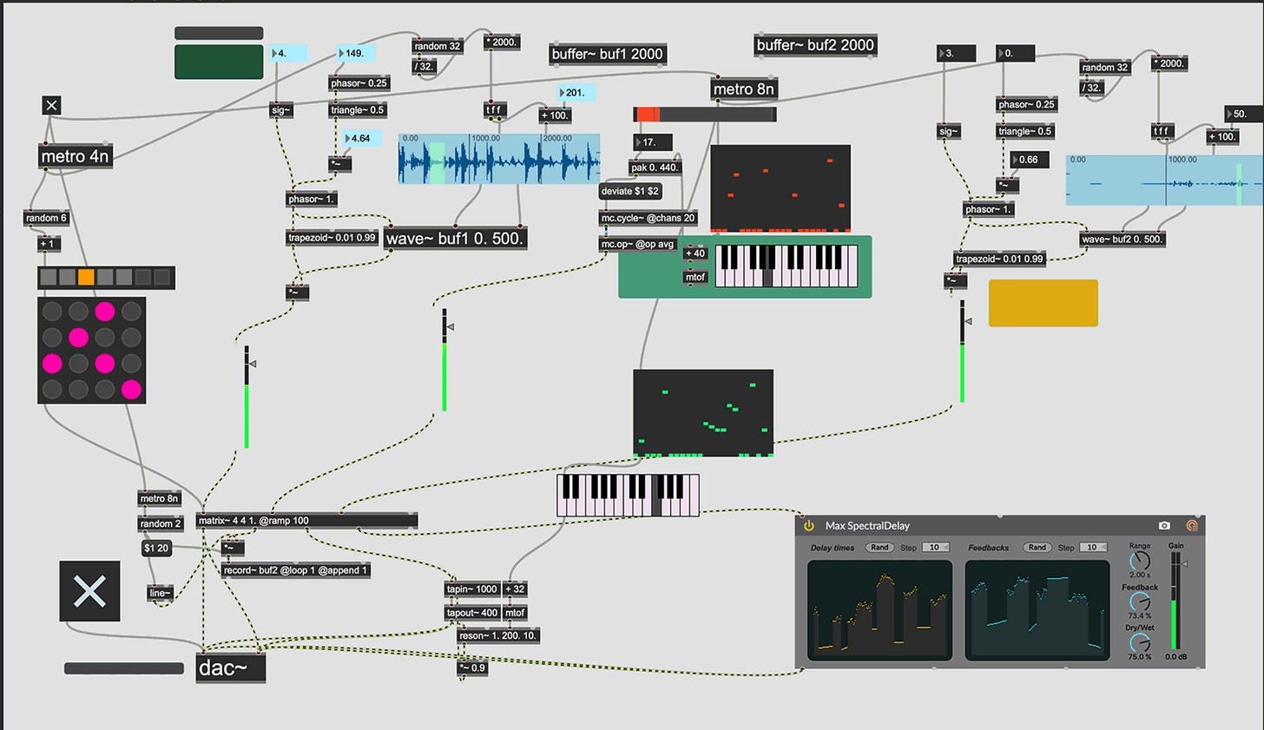Image resolution: width=1264 pixels, height=730 pixels.
Task: Click the red horizontal slider under metro 8n
Action: coord(705,115)
